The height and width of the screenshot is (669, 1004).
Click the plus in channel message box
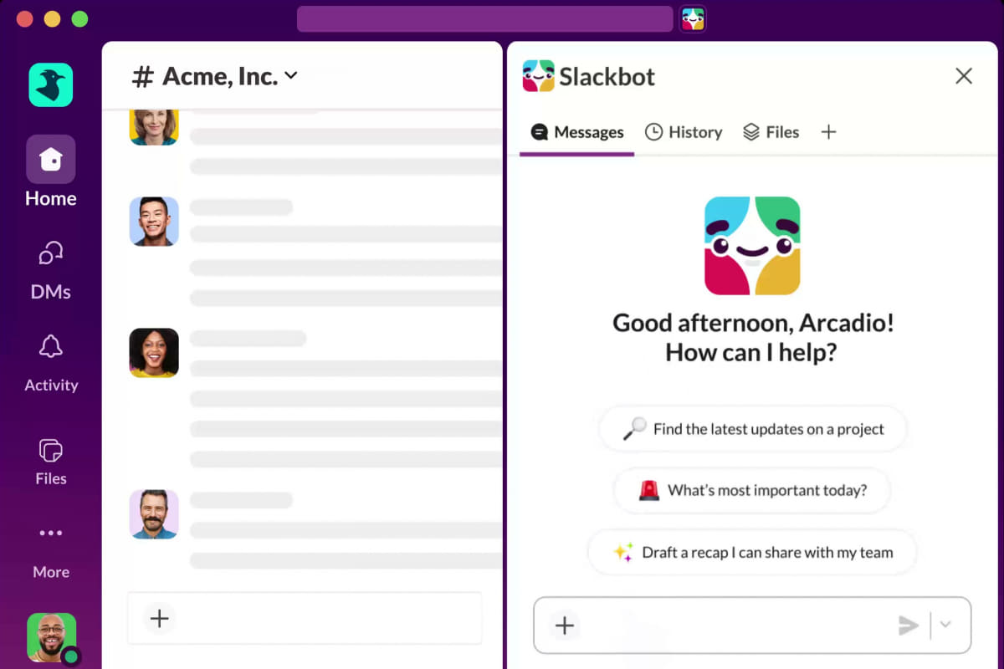pos(159,619)
